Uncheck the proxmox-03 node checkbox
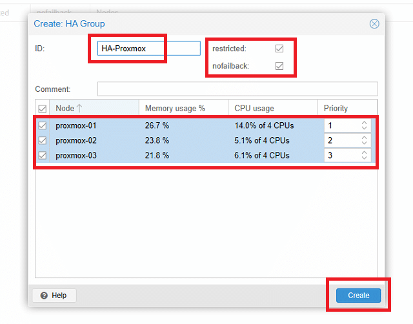Screen dimensions: 413x324 click(43, 155)
